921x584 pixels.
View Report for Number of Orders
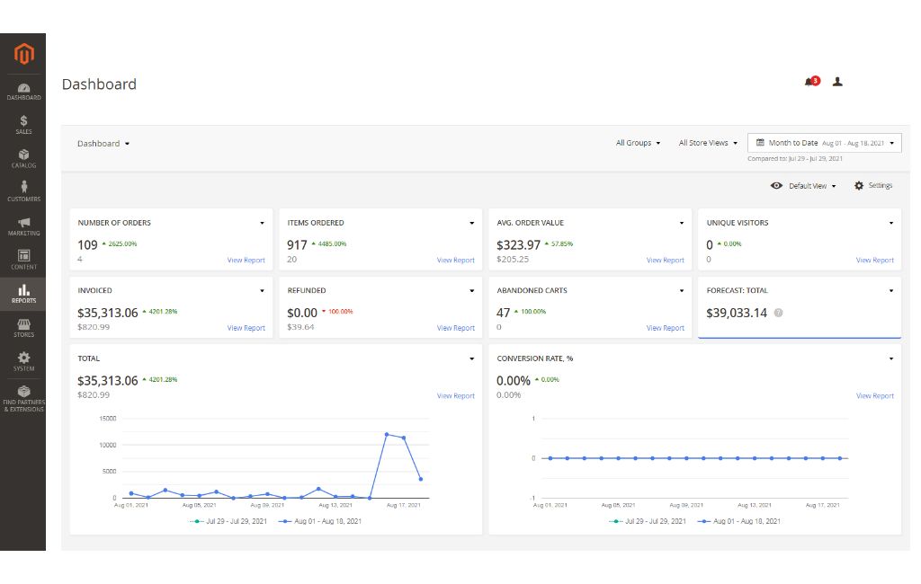(246, 260)
